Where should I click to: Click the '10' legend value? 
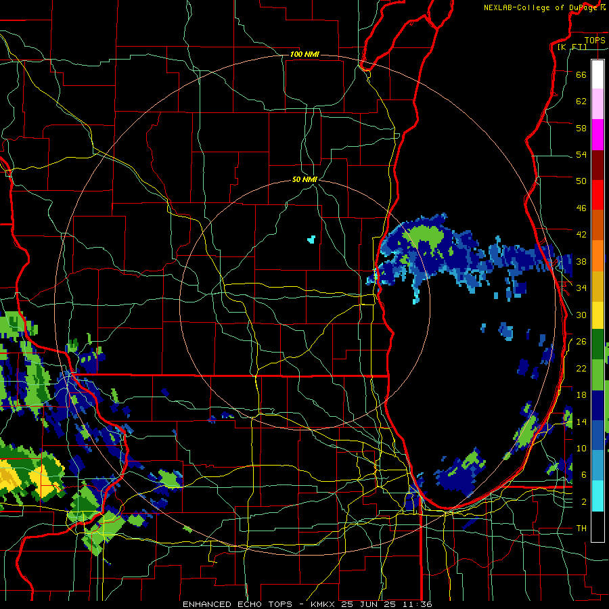pos(581,449)
